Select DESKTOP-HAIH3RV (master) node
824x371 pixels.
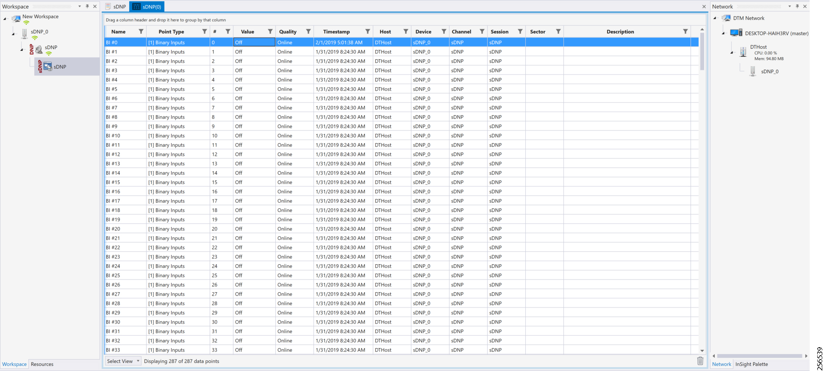coord(777,33)
